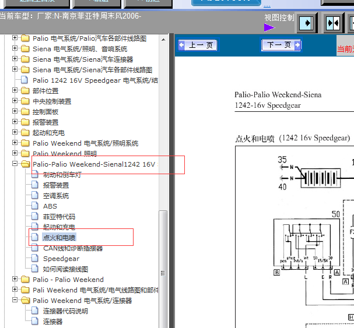Click document icon beside 连接器代码说明
This screenshot has width=354, height=328.
pos(35,310)
